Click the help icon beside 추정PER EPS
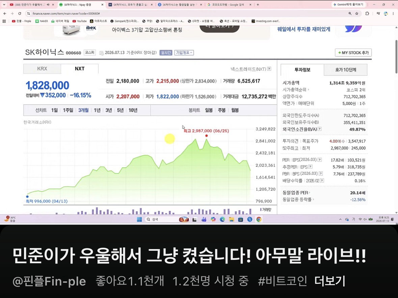The width and height of the screenshot is (398, 298). (x=311, y=166)
